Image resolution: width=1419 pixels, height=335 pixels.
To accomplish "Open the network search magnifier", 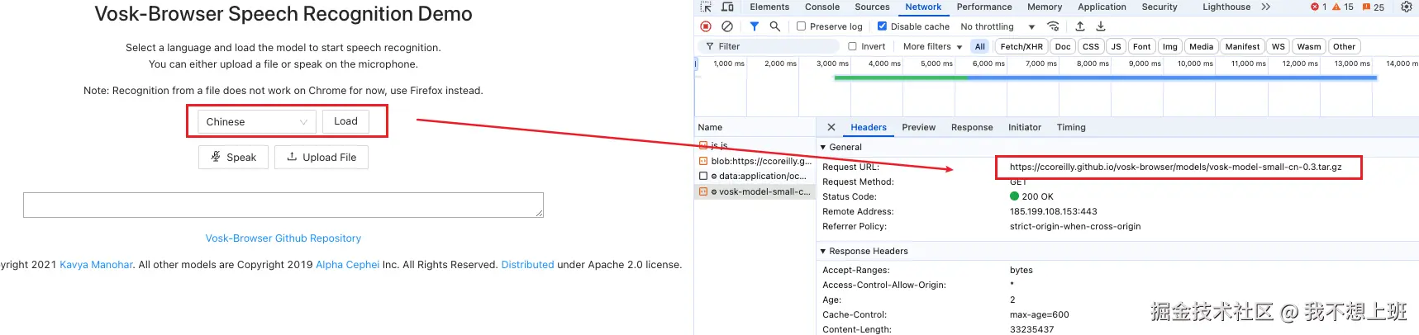I will click(x=774, y=26).
